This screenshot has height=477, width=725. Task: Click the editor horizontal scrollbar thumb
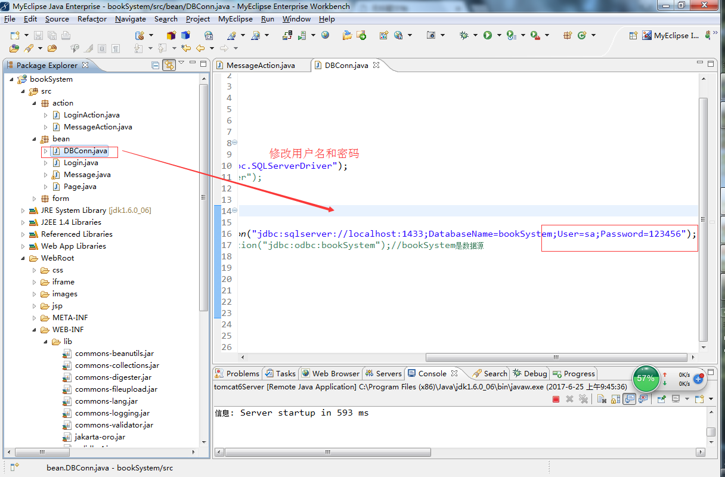(556, 358)
